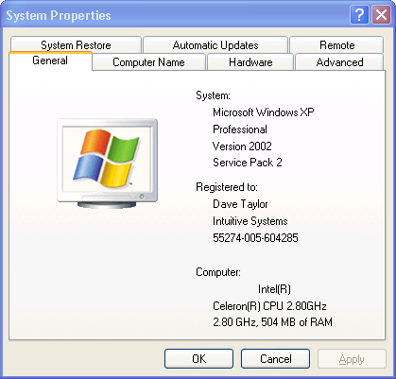Click the General tab

tap(50, 60)
